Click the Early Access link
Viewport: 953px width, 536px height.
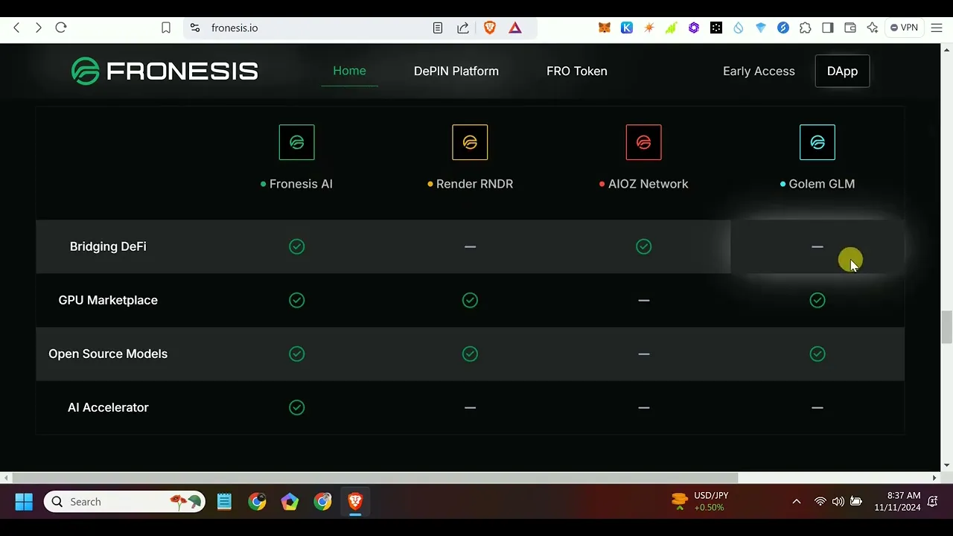[759, 71]
